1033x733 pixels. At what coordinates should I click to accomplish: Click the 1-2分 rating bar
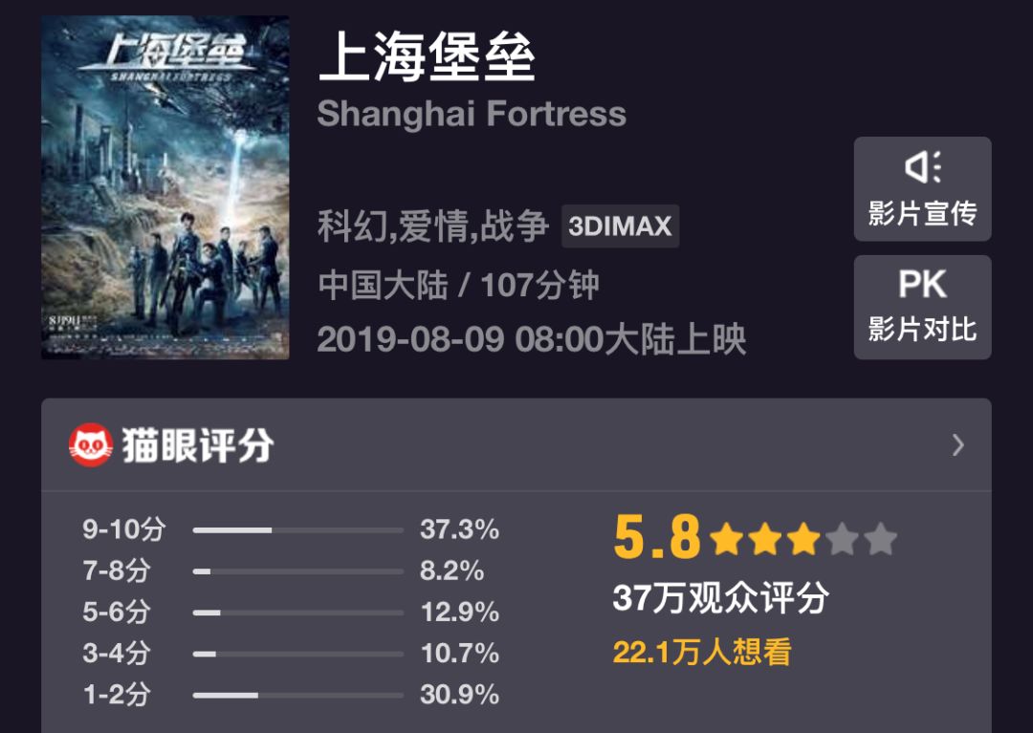297,695
